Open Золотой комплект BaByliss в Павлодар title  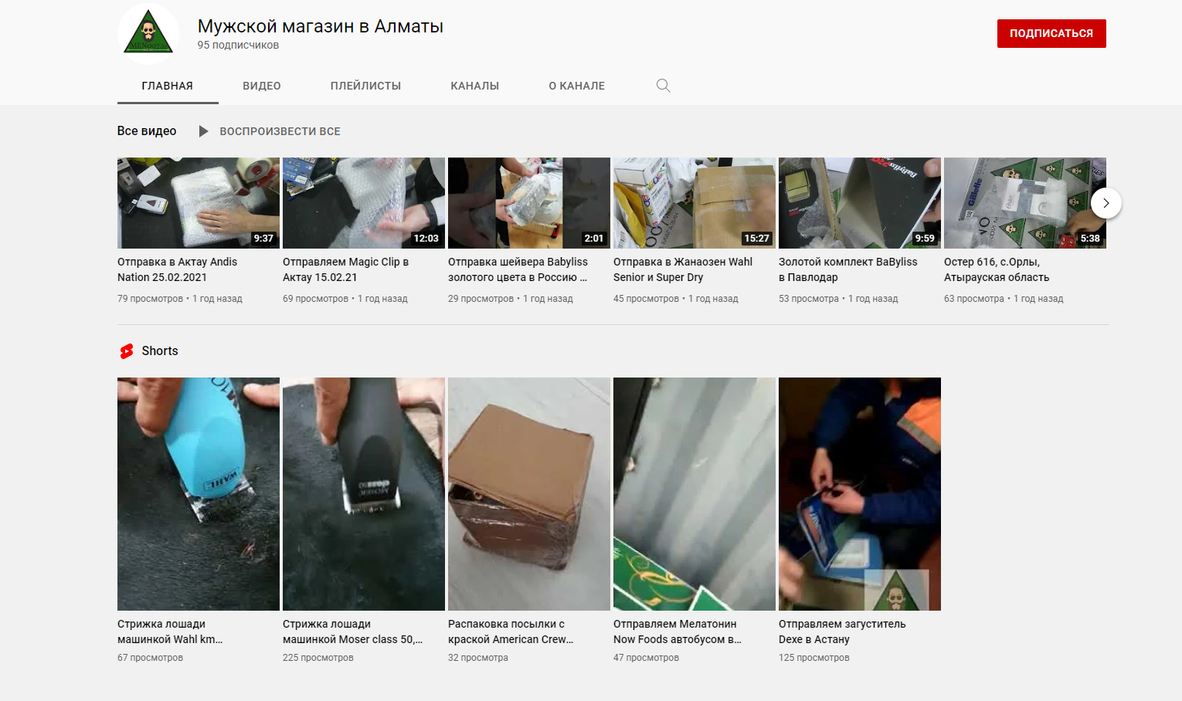pos(848,269)
